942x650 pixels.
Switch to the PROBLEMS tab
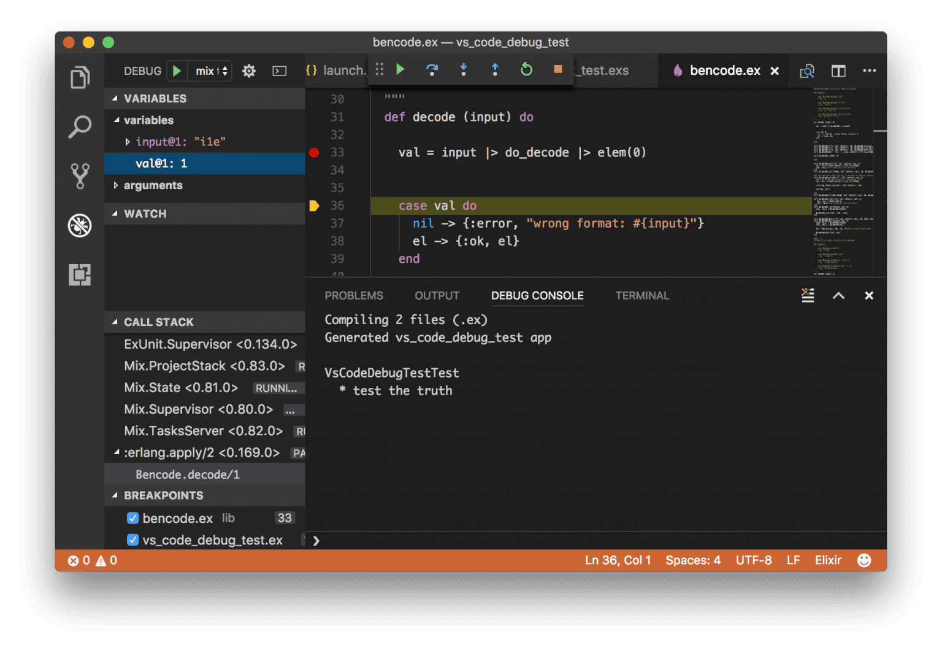(354, 296)
